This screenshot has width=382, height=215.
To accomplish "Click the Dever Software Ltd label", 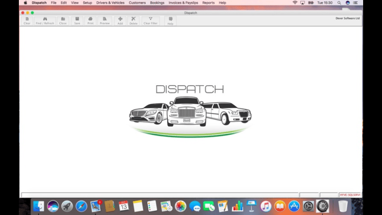I will pos(347,18).
